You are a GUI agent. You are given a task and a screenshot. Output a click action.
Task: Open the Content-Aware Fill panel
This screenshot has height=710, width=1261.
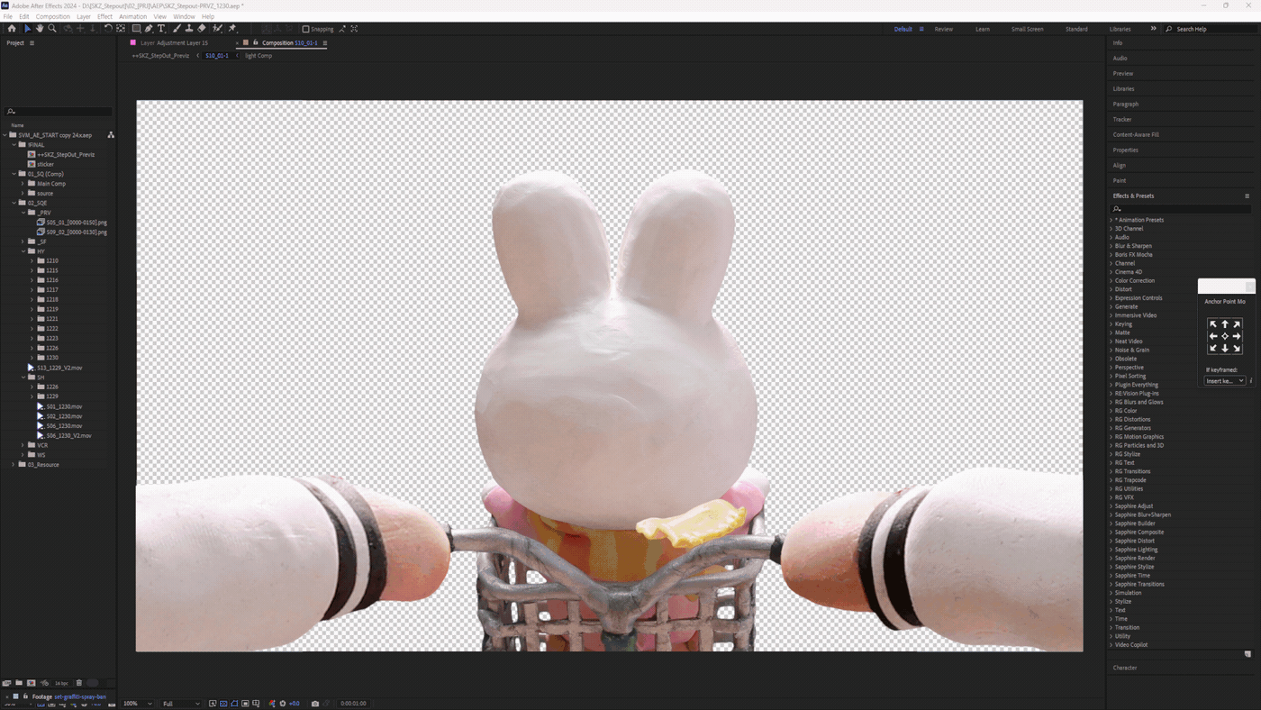(1136, 134)
